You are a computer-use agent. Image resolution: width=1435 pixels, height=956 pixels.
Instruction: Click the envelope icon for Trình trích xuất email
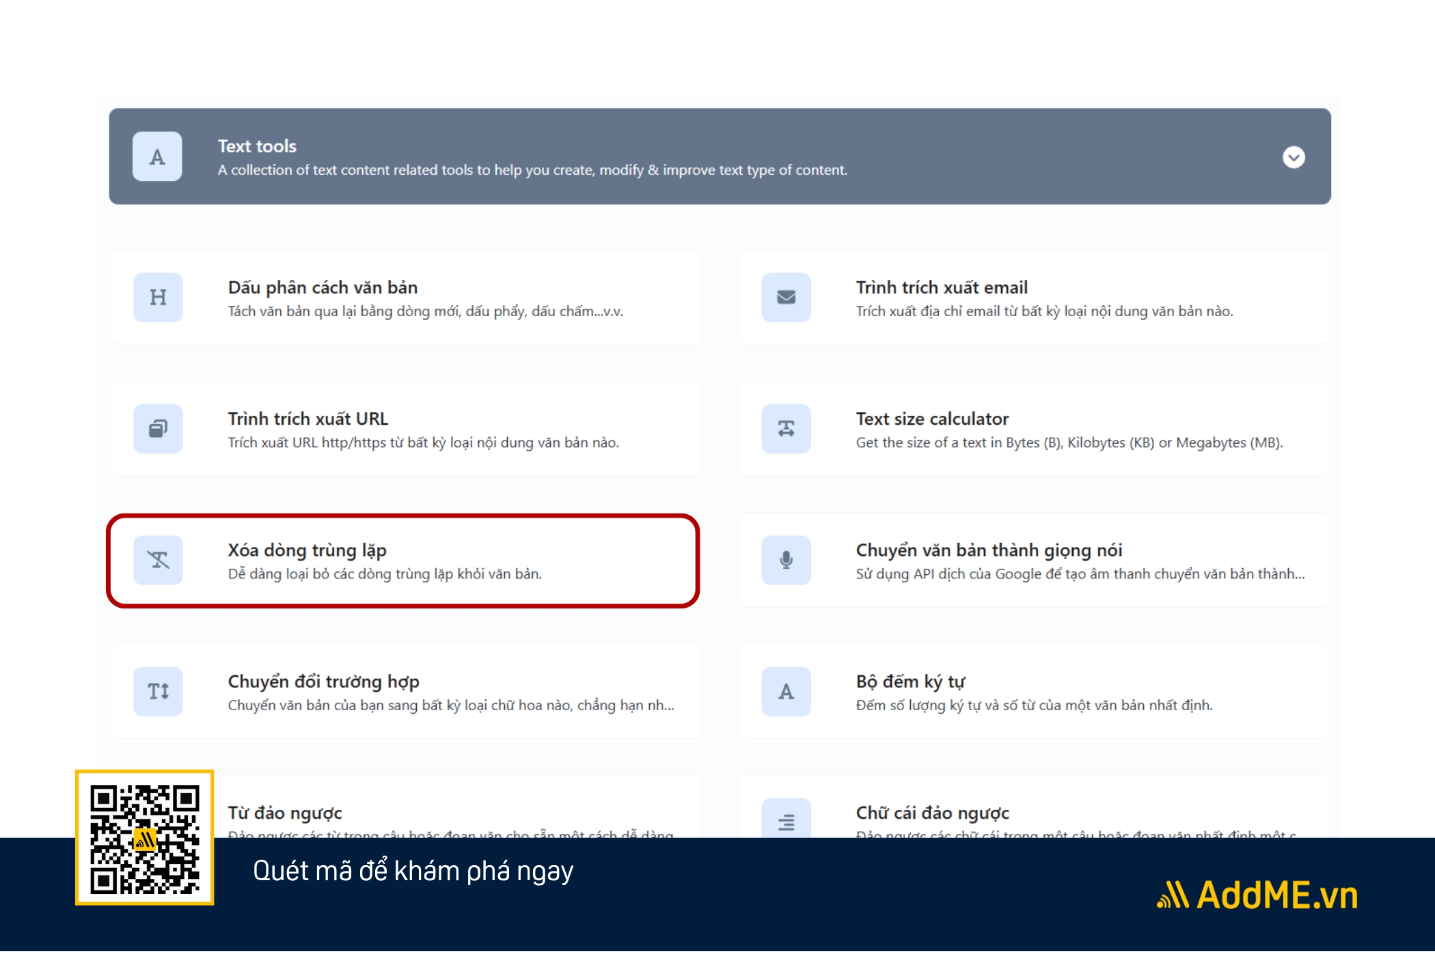pos(786,297)
